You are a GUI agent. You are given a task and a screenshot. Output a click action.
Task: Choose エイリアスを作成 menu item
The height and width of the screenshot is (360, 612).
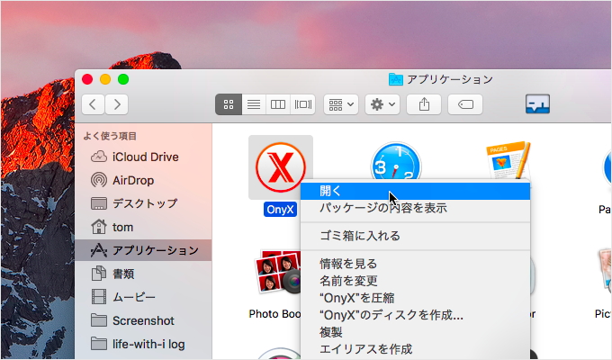coord(415,349)
